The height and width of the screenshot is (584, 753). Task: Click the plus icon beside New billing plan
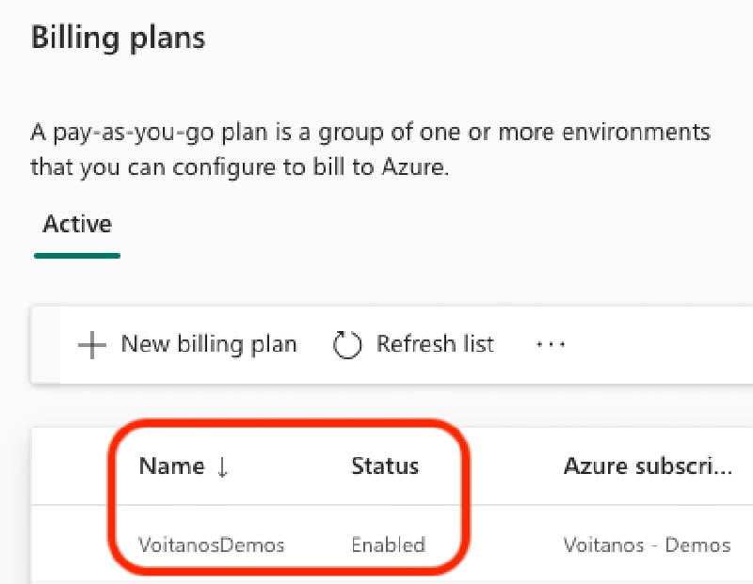pyautogui.click(x=90, y=344)
